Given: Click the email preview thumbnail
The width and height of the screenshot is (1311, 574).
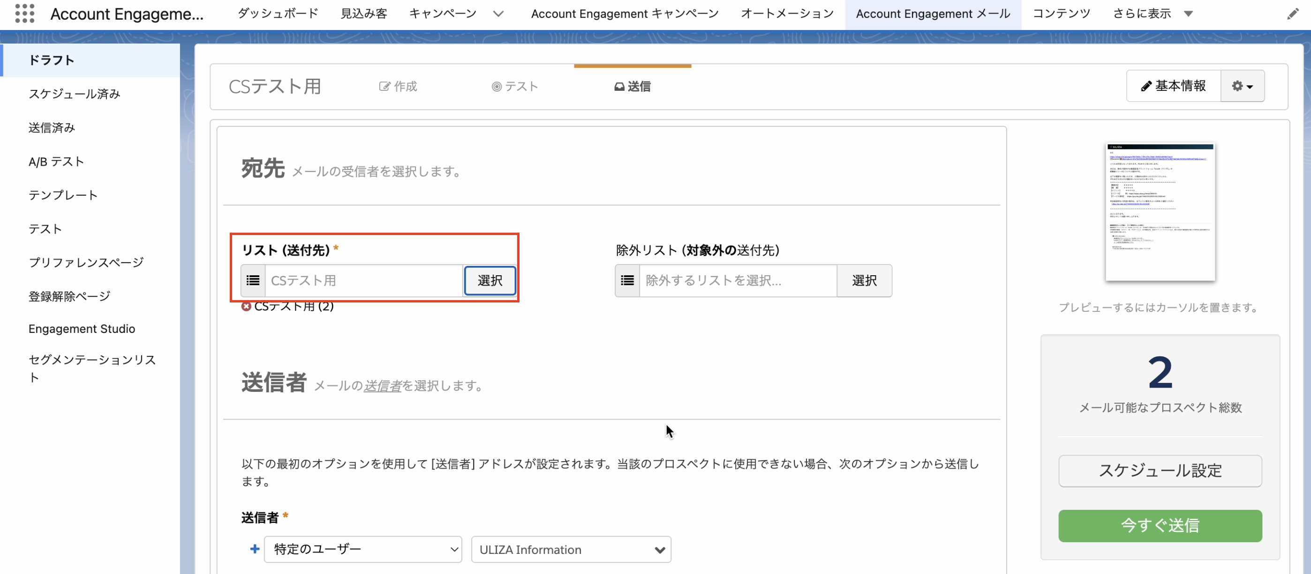Looking at the screenshot, I should (1160, 212).
